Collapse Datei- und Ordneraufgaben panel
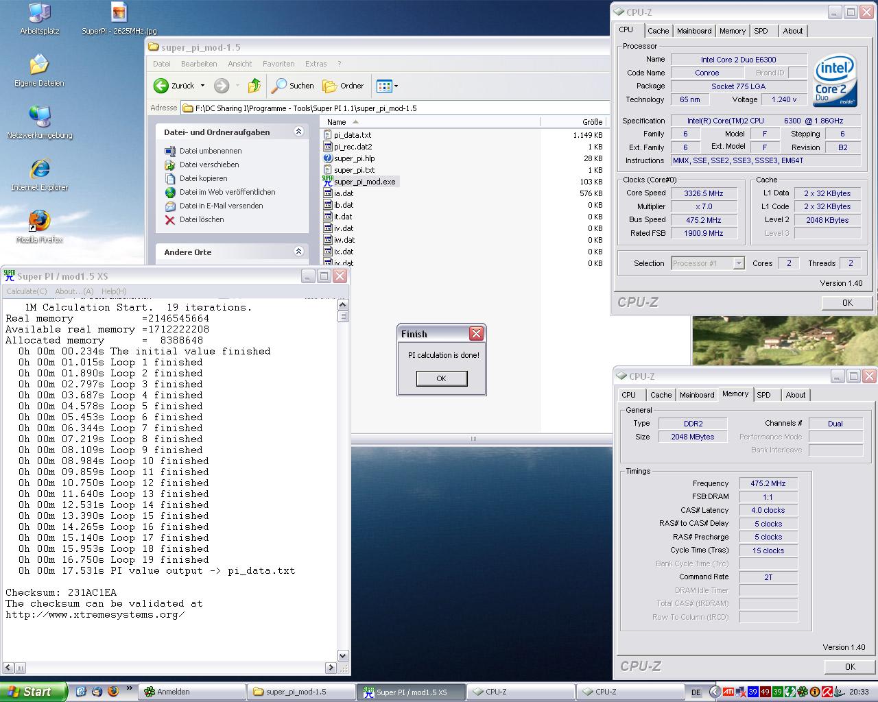This screenshot has width=878, height=702. pyautogui.click(x=298, y=132)
